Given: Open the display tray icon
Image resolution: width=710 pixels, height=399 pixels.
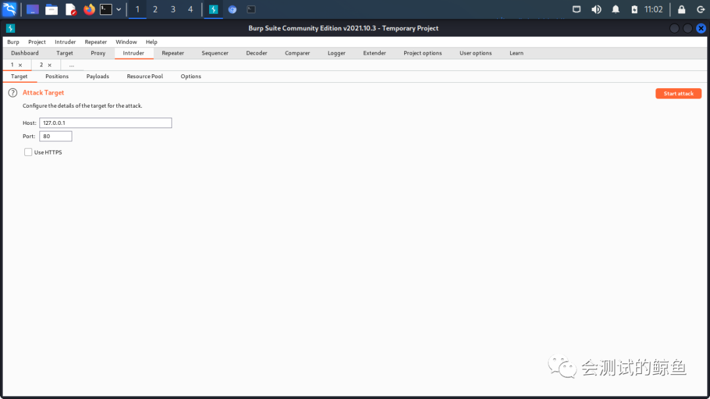Looking at the screenshot, I should 577,9.
